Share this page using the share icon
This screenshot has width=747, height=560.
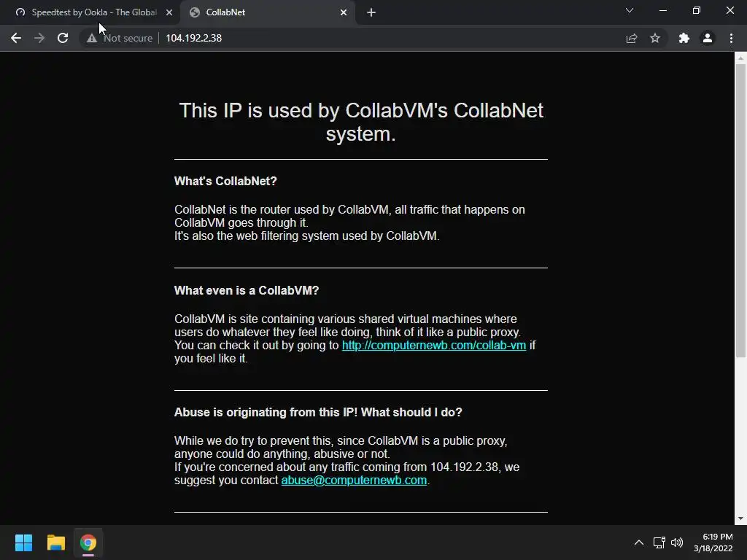tap(632, 38)
